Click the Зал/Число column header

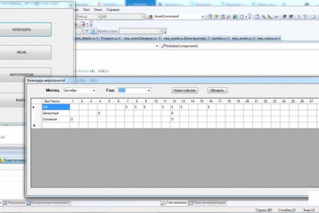coord(56,101)
